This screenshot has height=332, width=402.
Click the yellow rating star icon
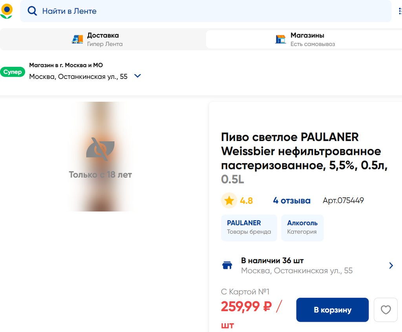point(229,201)
